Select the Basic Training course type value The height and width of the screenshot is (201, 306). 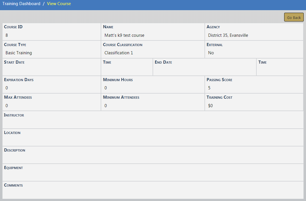coord(19,53)
